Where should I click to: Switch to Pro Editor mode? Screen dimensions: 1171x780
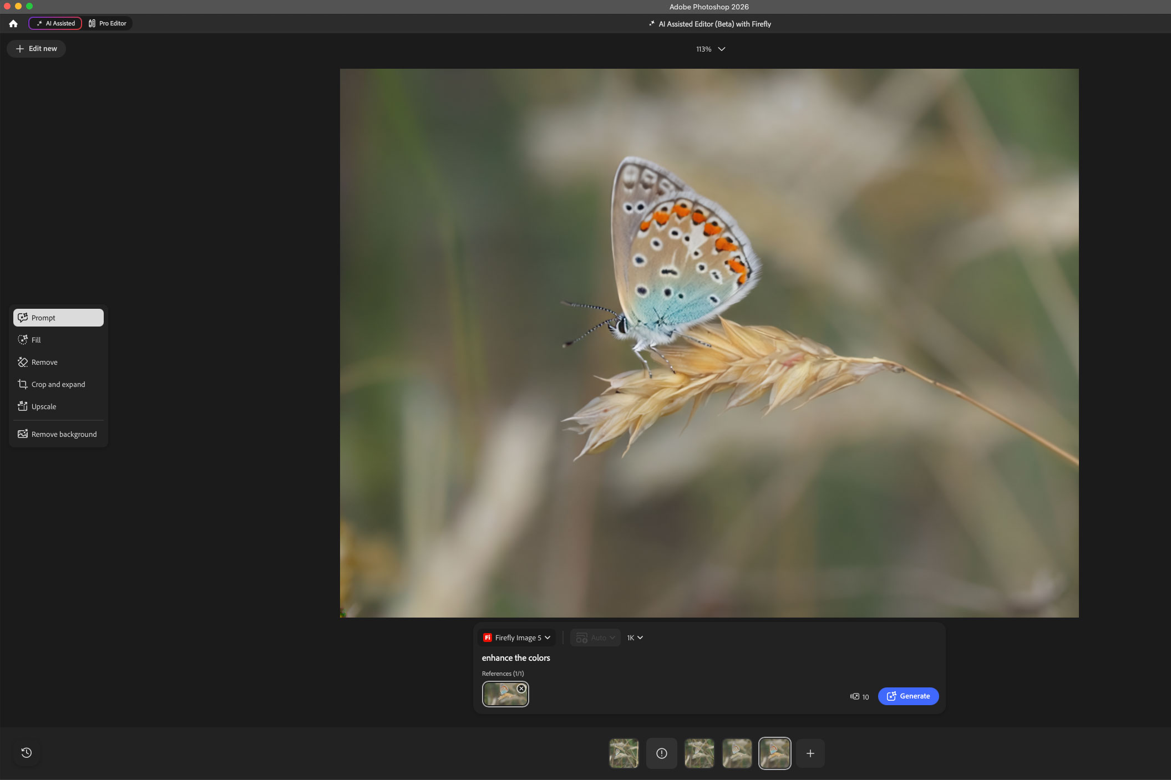click(108, 23)
